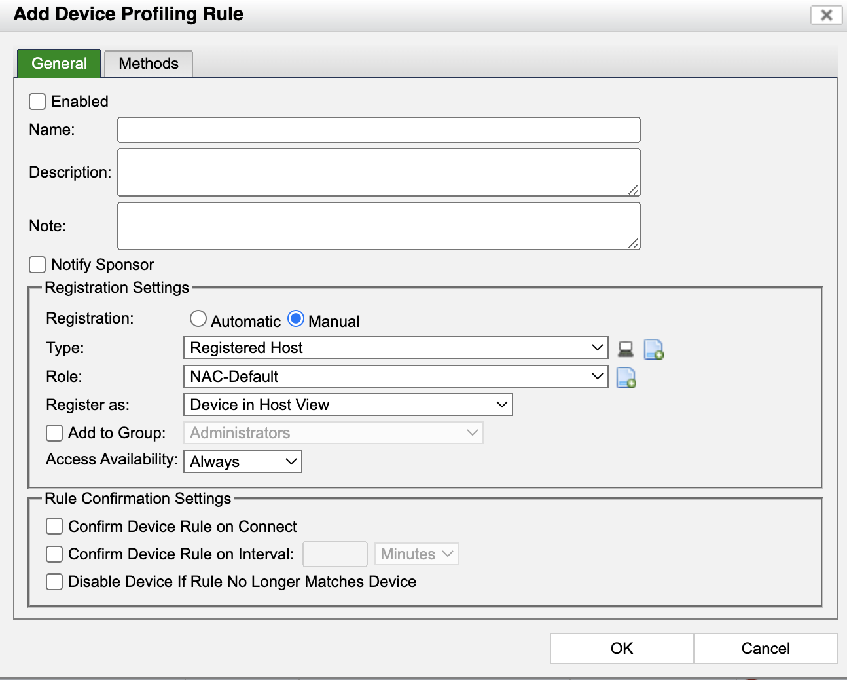847x680 pixels.
Task: Select the Manual registration radio button
Action: tap(296, 319)
